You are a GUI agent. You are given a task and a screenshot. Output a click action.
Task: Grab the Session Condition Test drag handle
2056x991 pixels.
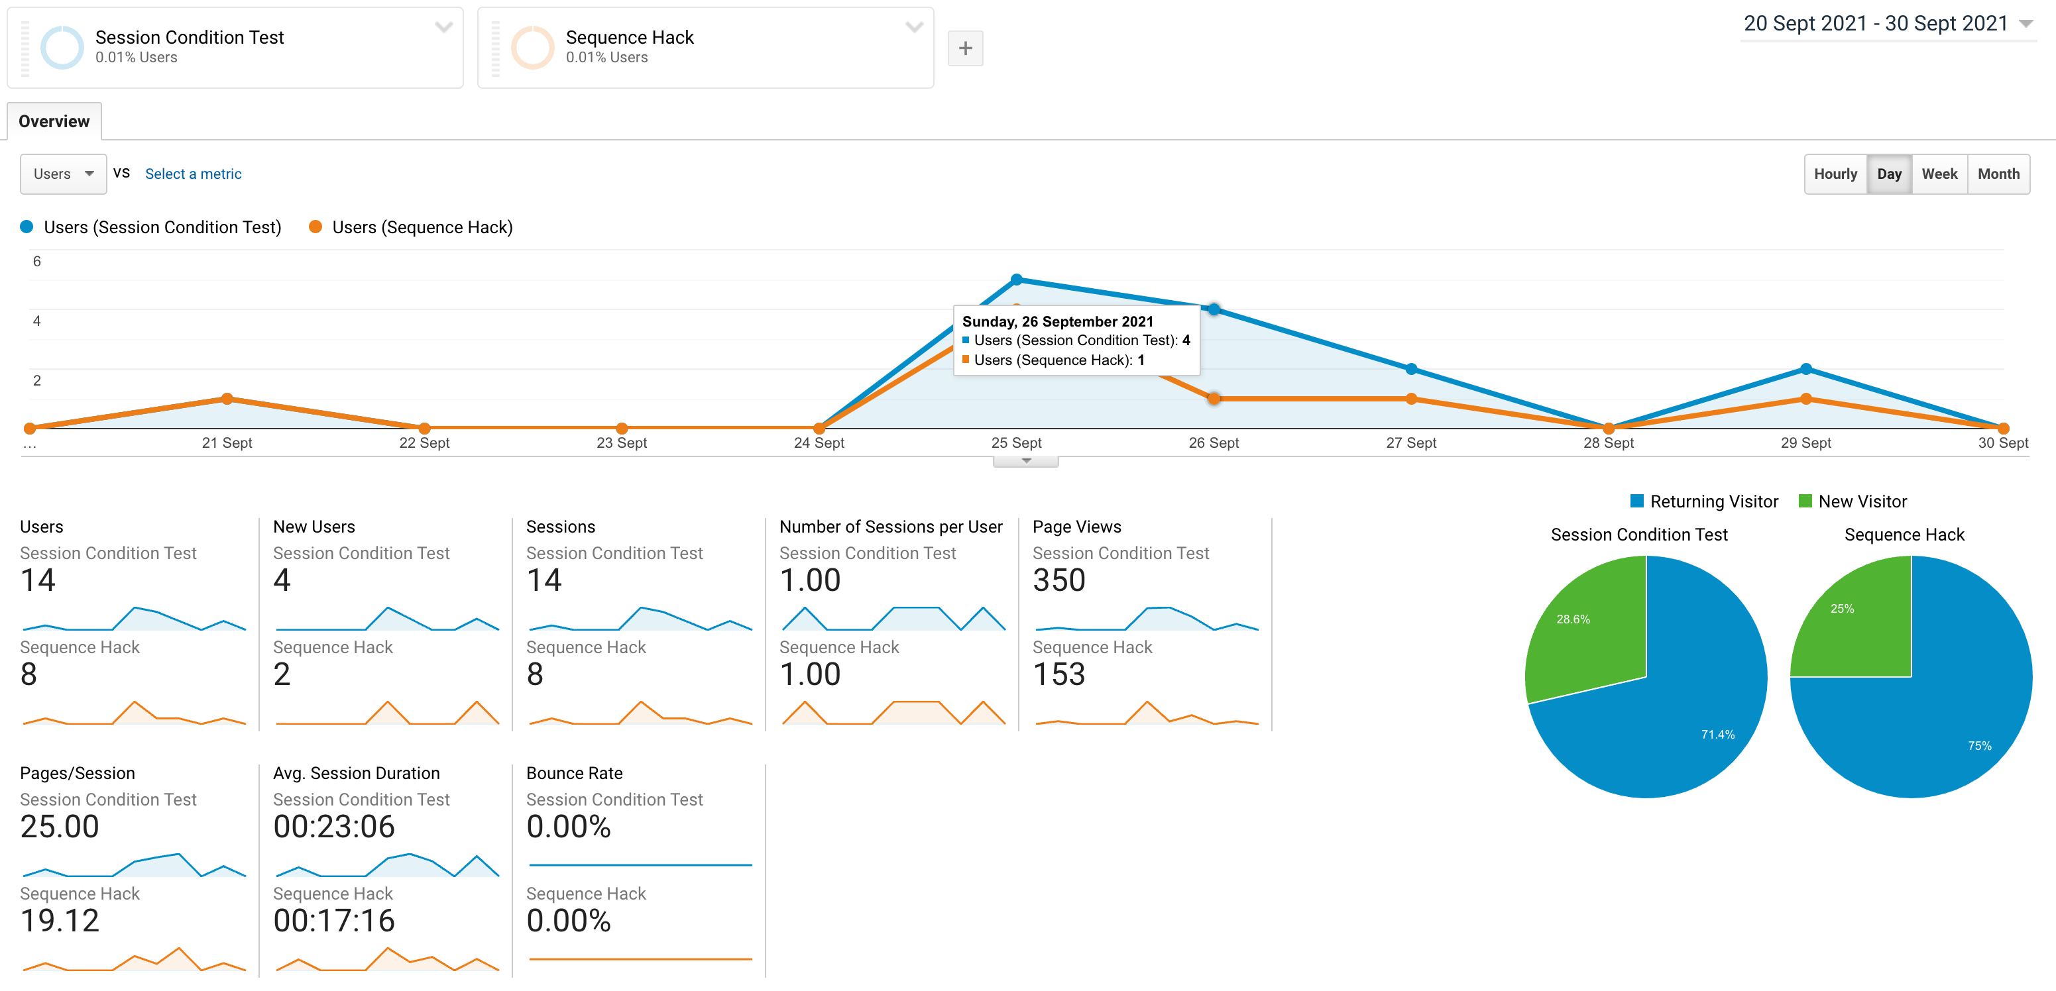point(25,48)
